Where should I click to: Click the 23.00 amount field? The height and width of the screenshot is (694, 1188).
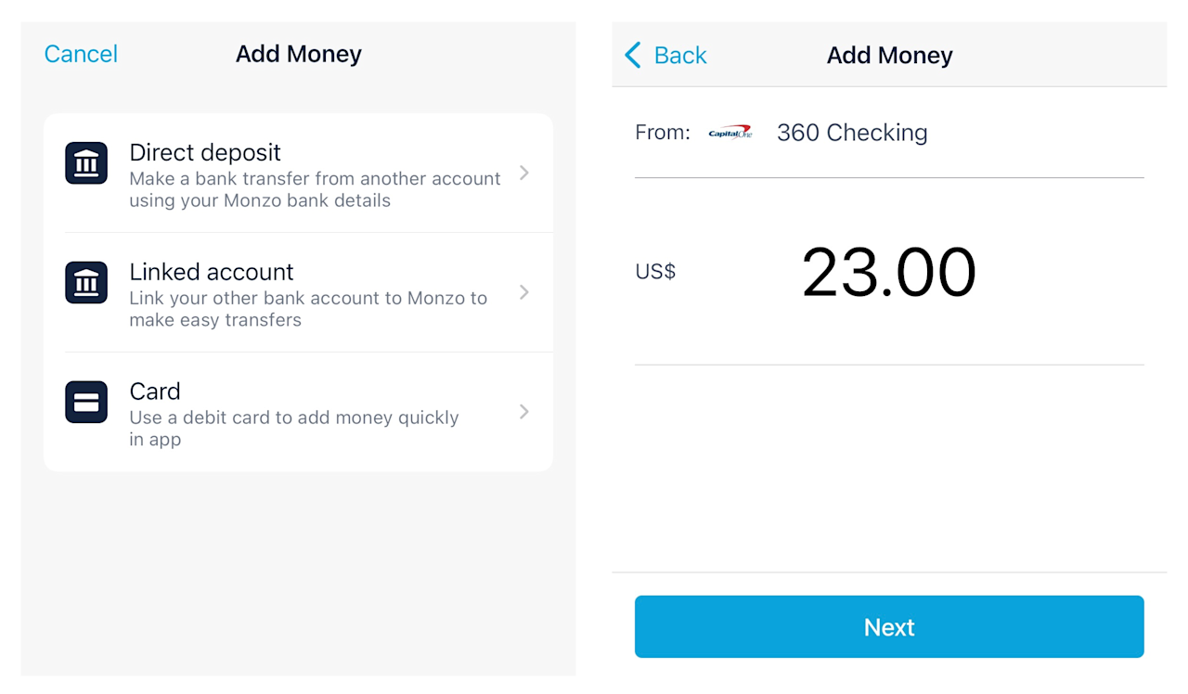coord(888,273)
